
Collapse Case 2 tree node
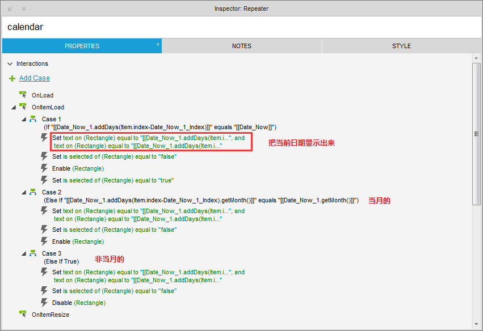[x=24, y=193]
